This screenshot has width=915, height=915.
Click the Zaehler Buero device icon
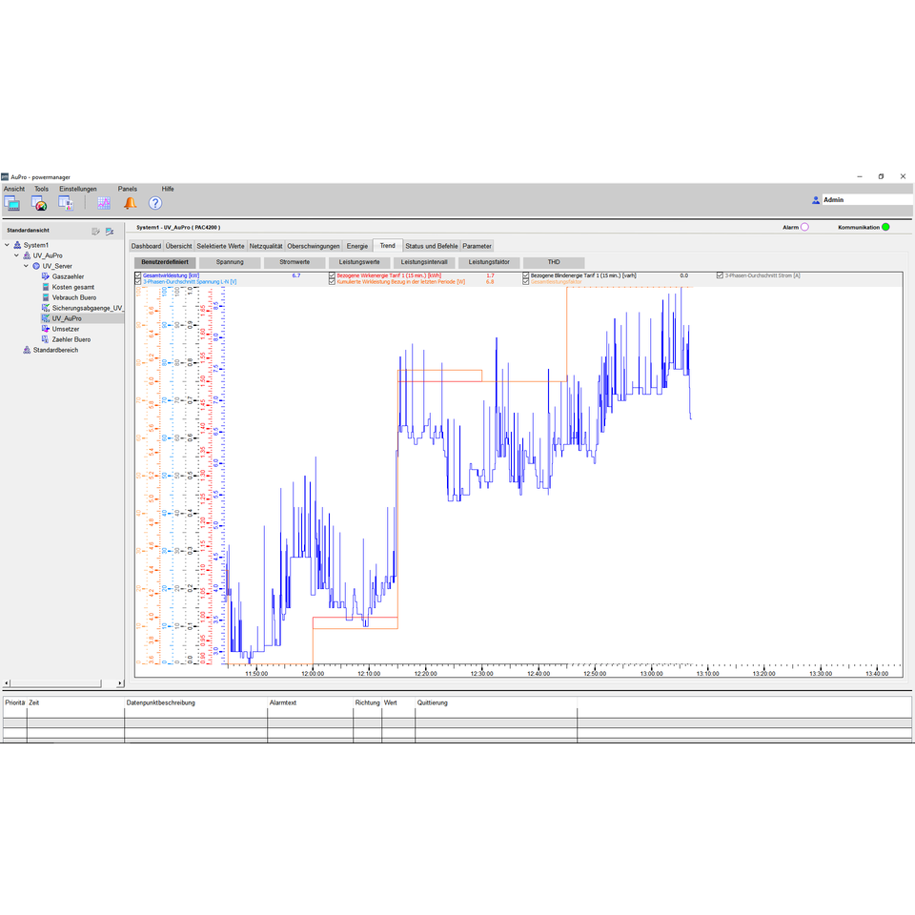point(46,339)
